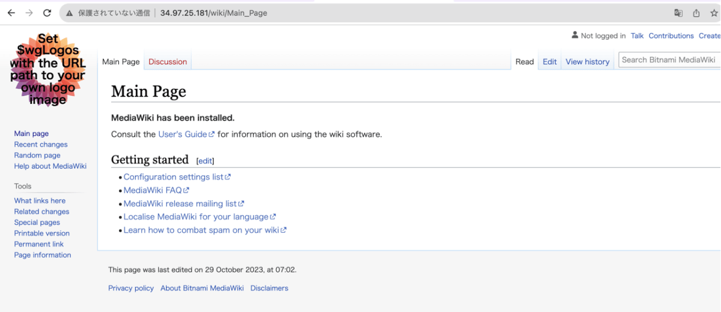Click the Main page sidebar link
Image resolution: width=721 pixels, height=312 pixels.
[x=31, y=134]
